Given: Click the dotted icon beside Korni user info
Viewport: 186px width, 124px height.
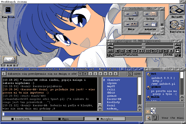Looking at the screenshot, I should pos(155,118).
